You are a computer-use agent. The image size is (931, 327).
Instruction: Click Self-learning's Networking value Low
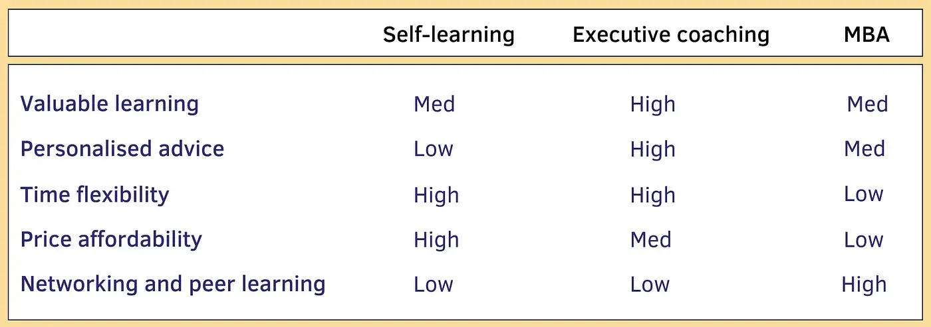pyautogui.click(x=434, y=285)
